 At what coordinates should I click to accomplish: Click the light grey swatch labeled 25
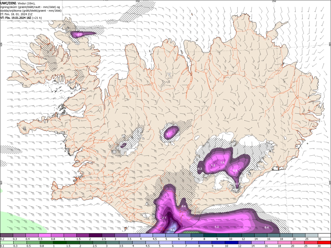pyautogui.click(x=312, y=235)
